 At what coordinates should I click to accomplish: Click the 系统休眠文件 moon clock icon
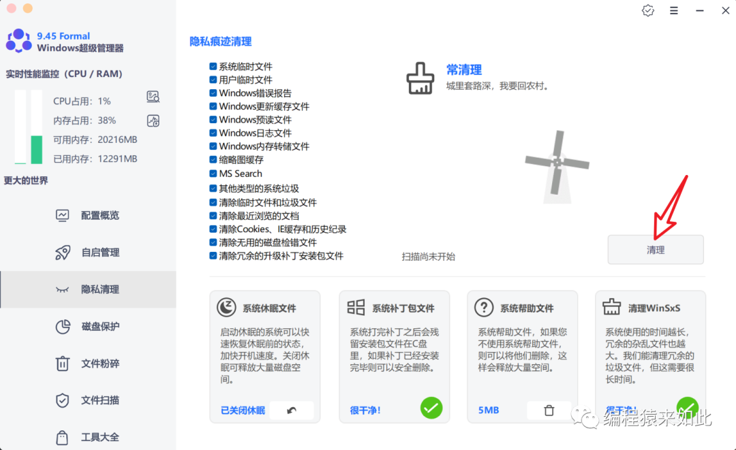tap(226, 308)
